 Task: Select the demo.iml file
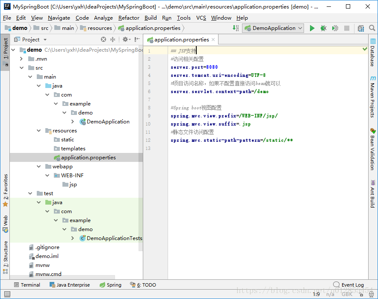(x=44, y=256)
